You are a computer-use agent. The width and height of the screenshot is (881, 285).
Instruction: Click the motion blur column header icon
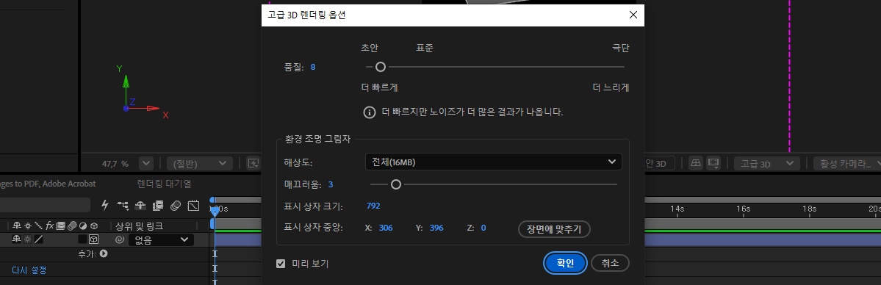[x=72, y=226]
